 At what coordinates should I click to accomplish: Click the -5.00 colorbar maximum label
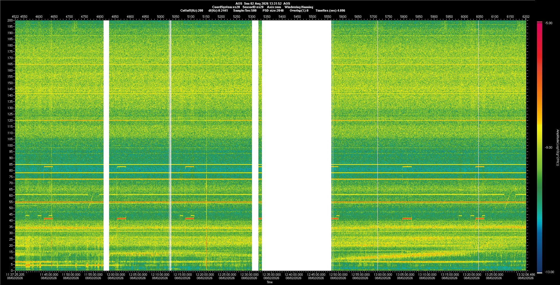point(549,23)
